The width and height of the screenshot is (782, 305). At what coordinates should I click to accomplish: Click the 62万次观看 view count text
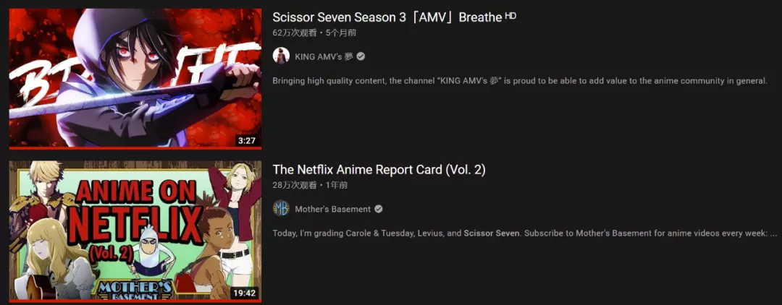tap(295, 33)
